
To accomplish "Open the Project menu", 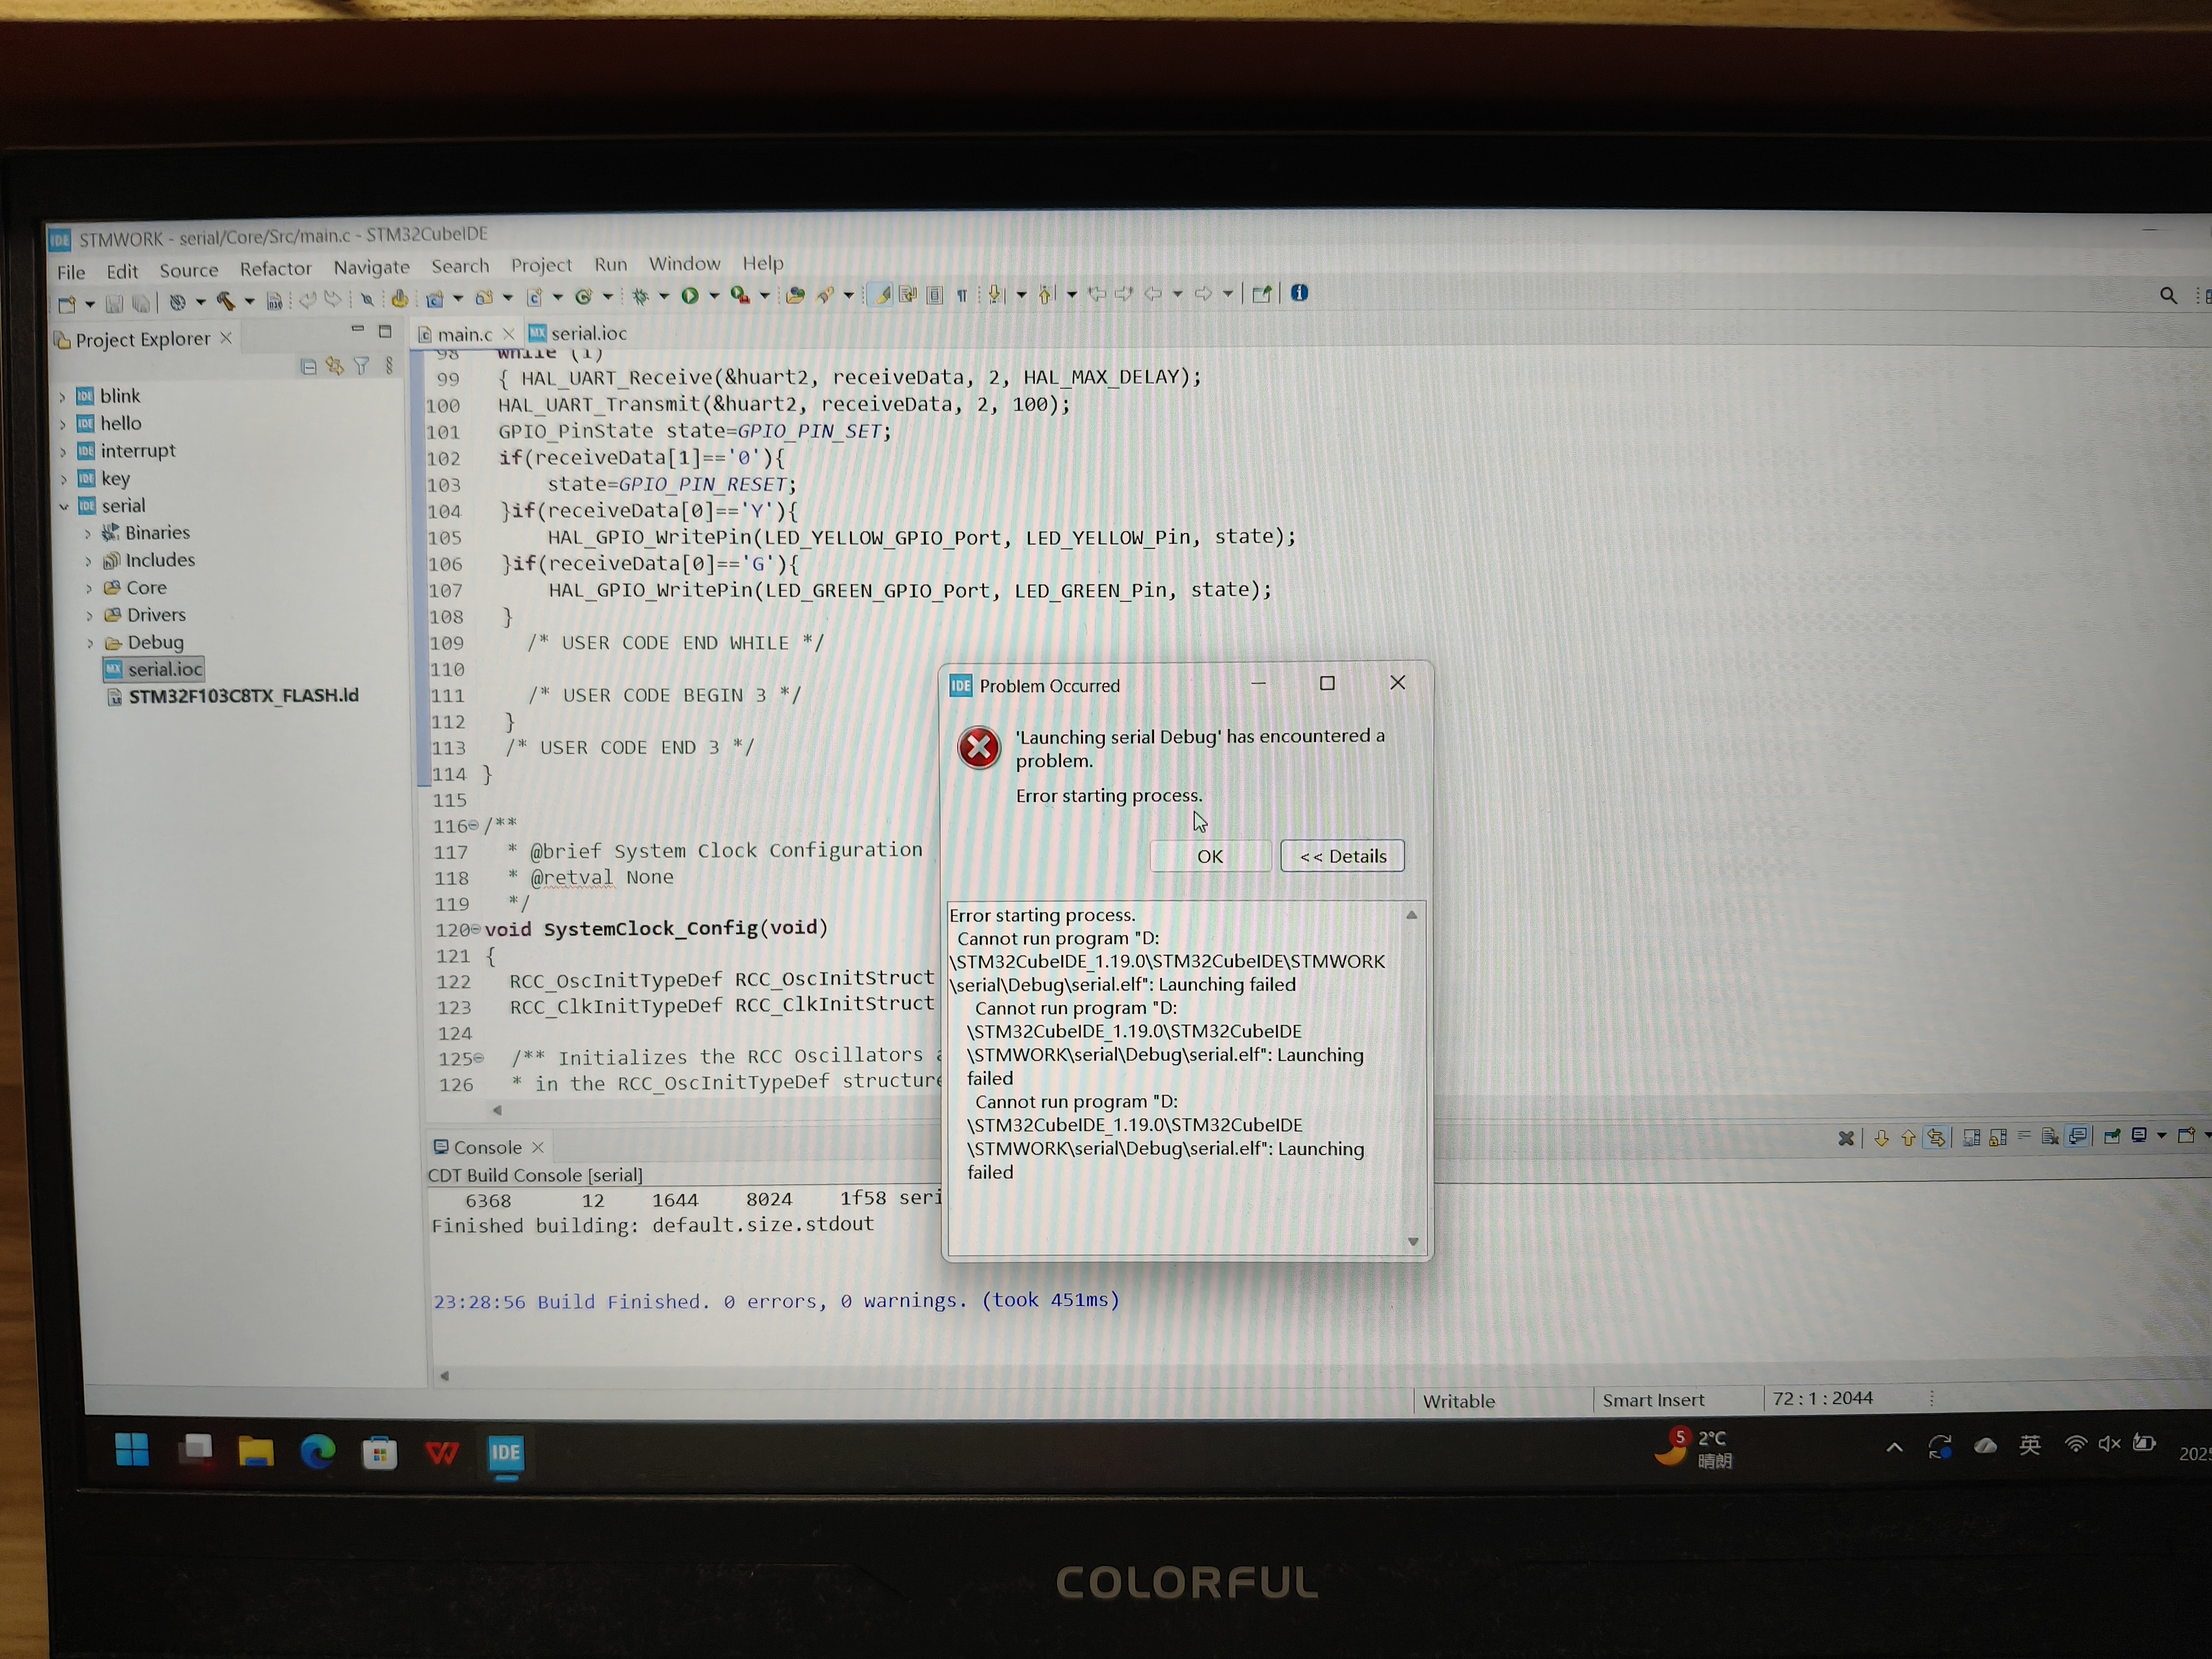I will click(x=541, y=265).
